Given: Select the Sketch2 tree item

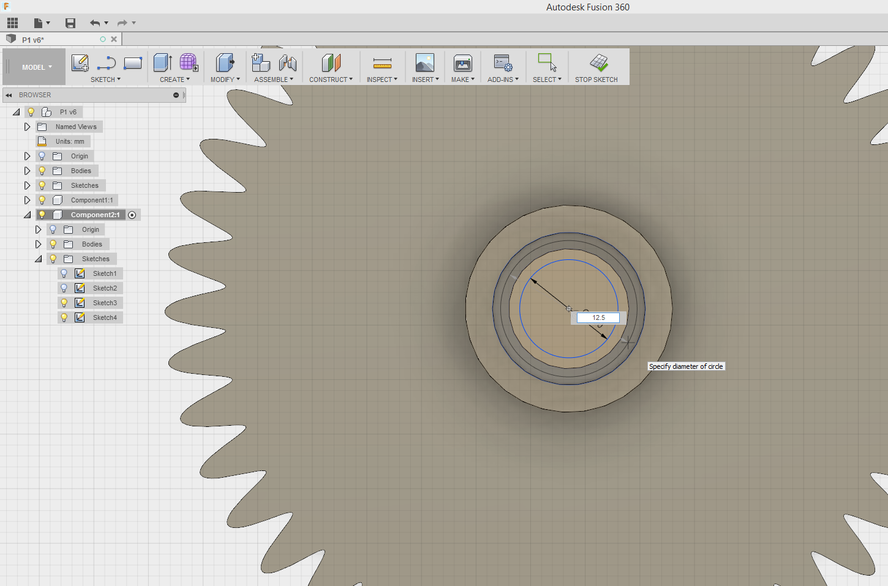Looking at the screenshot, I should 105,288.
